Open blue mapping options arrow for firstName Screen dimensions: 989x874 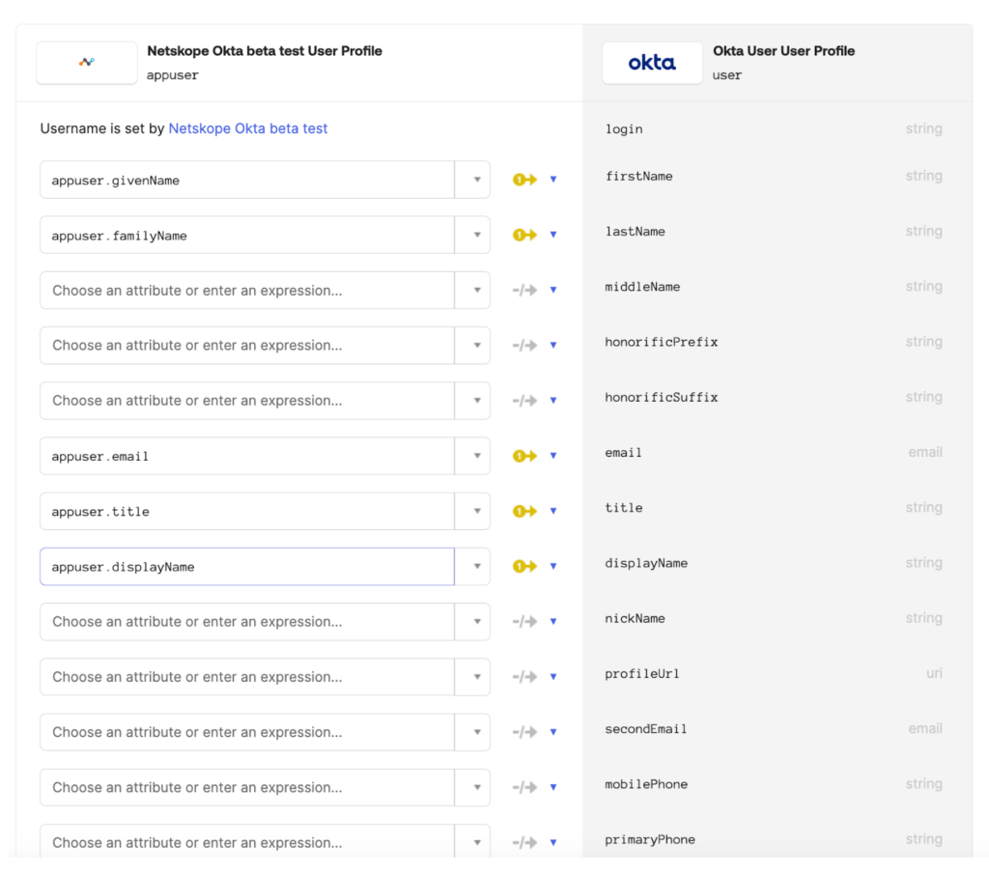pyautogui.click(x=553, y=180)
